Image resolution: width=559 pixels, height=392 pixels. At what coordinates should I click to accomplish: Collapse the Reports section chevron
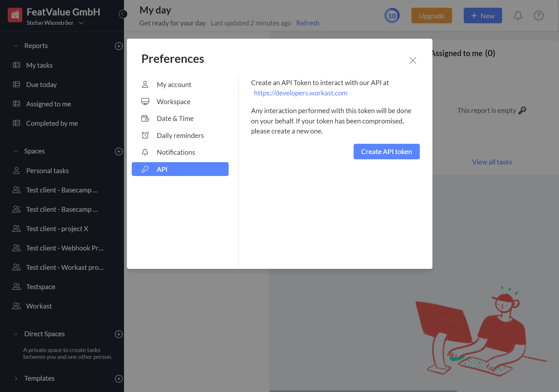tap(16, 46)
